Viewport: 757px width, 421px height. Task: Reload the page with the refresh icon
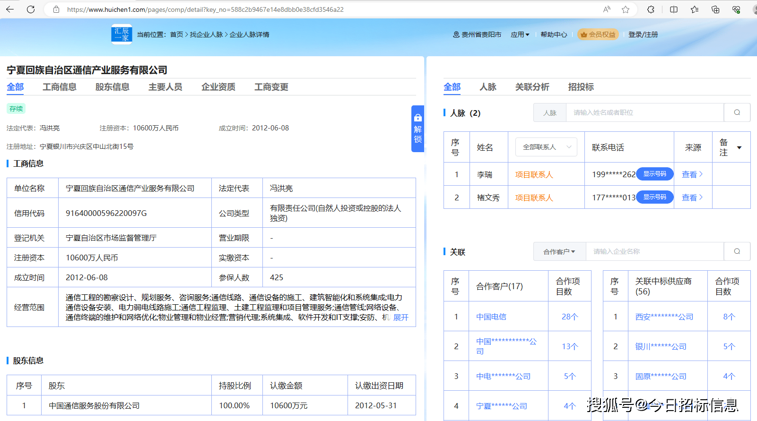coord(31,9)
